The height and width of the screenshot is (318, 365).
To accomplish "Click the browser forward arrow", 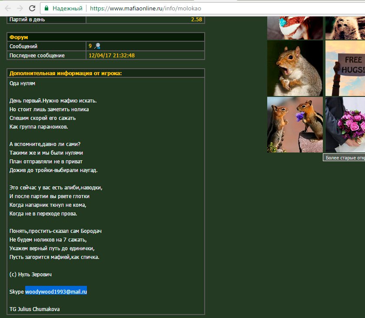I will point(20,8).
